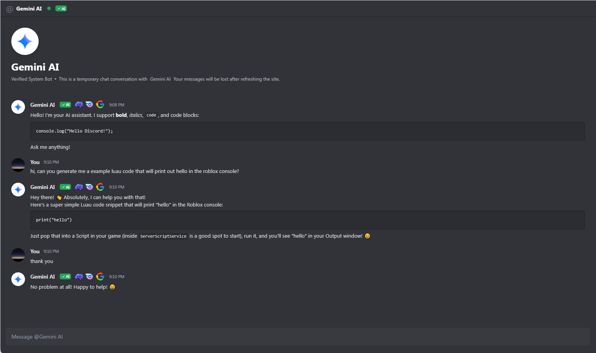Click the Gemini avatar beside the 'No problem' reply
Image resolution: width=596 pixels, height=353 pixels.
click(18, 279)
